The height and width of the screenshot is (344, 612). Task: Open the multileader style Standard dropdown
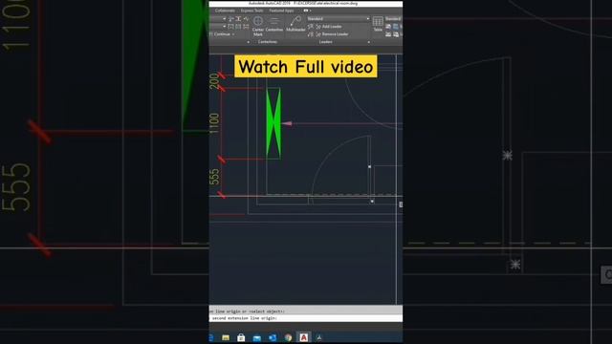338,18
